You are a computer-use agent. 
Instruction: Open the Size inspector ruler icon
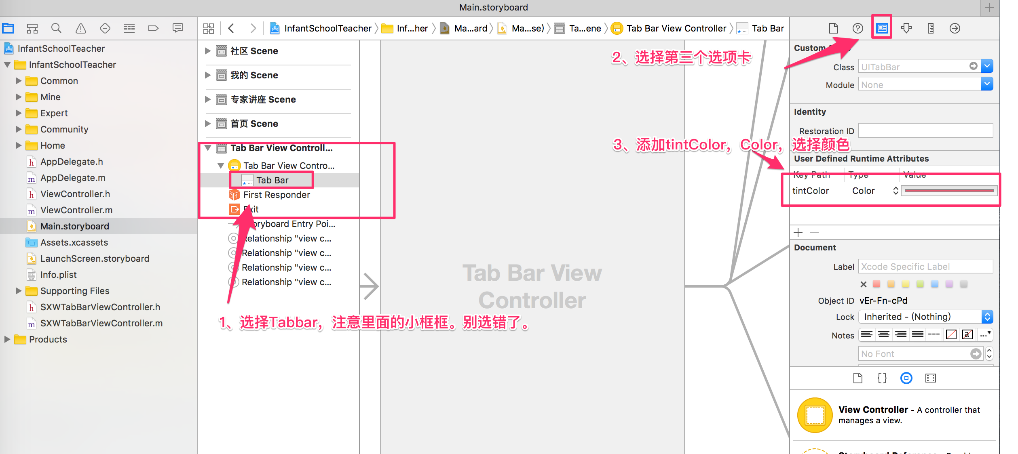(x=930, y=28)
